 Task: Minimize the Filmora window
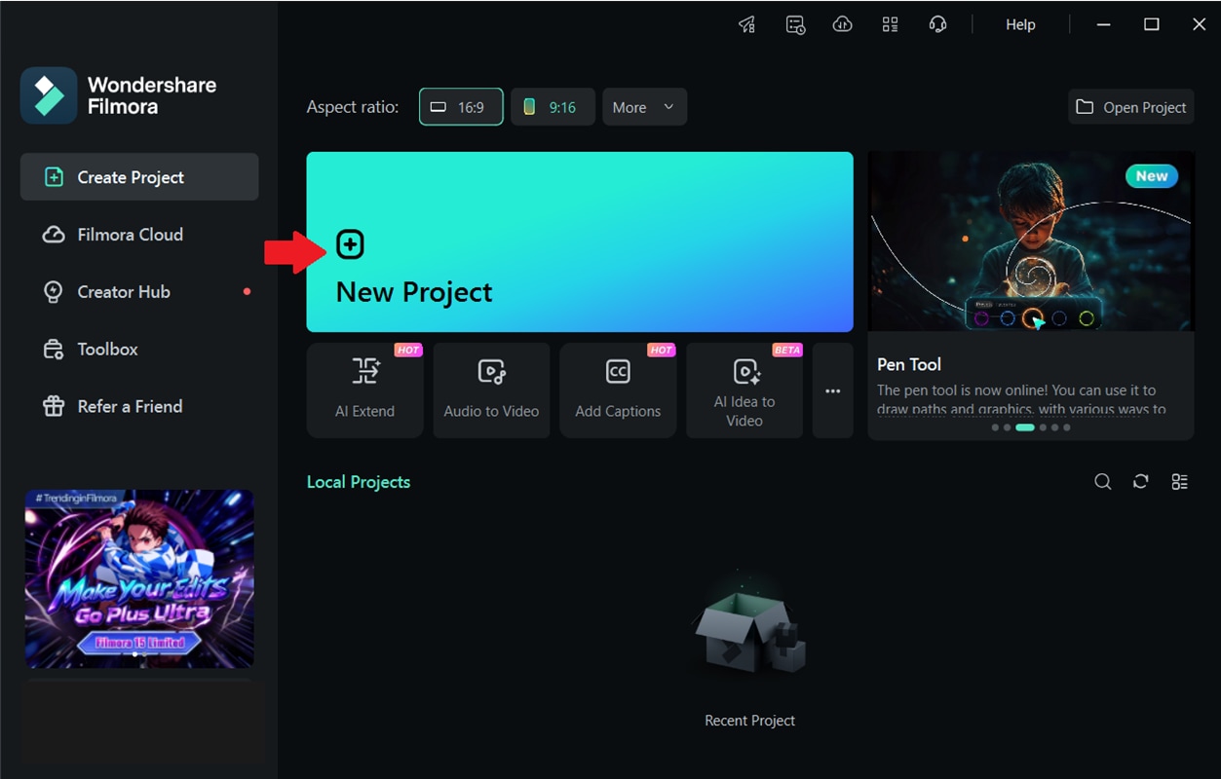point(1104,24)
